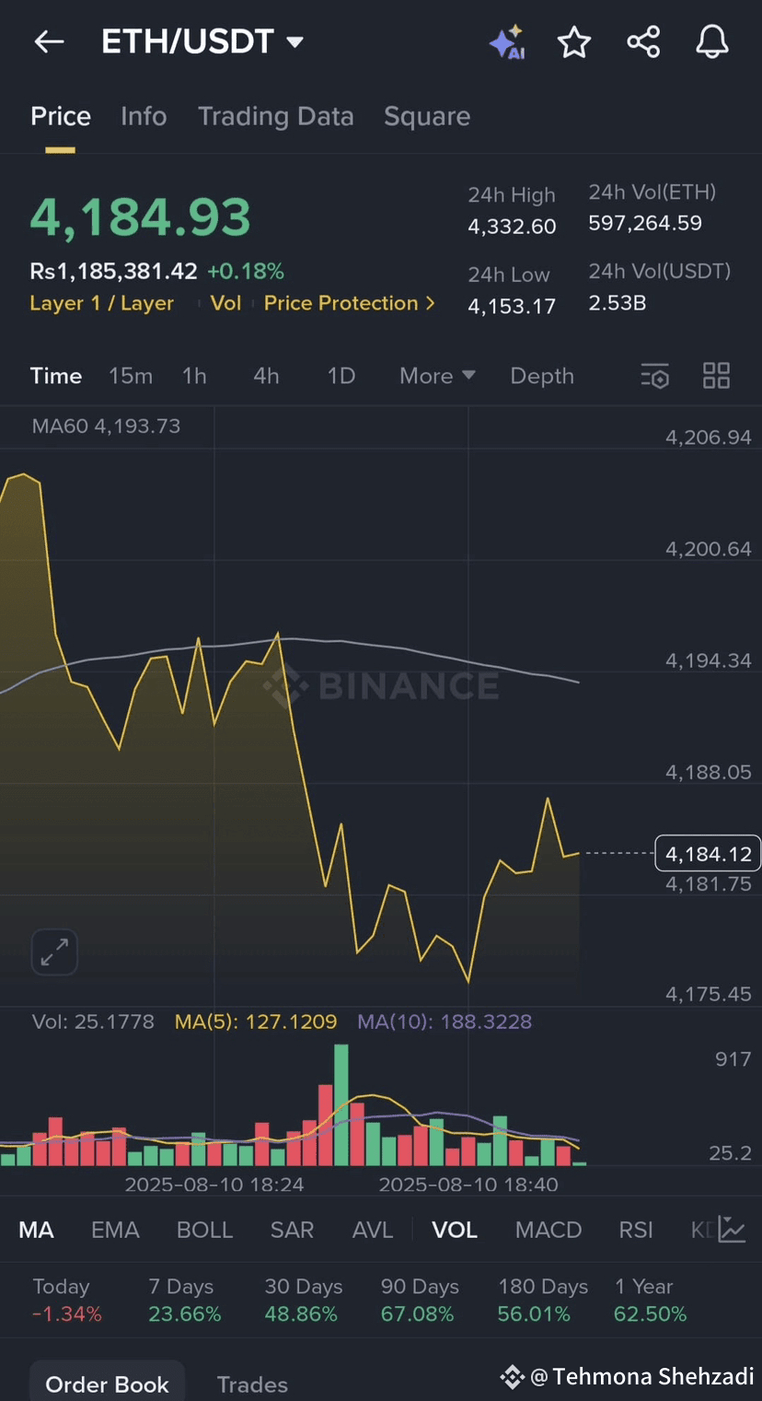
Task: Click the current price label 4,184.12
Action: tap(708, 854)
